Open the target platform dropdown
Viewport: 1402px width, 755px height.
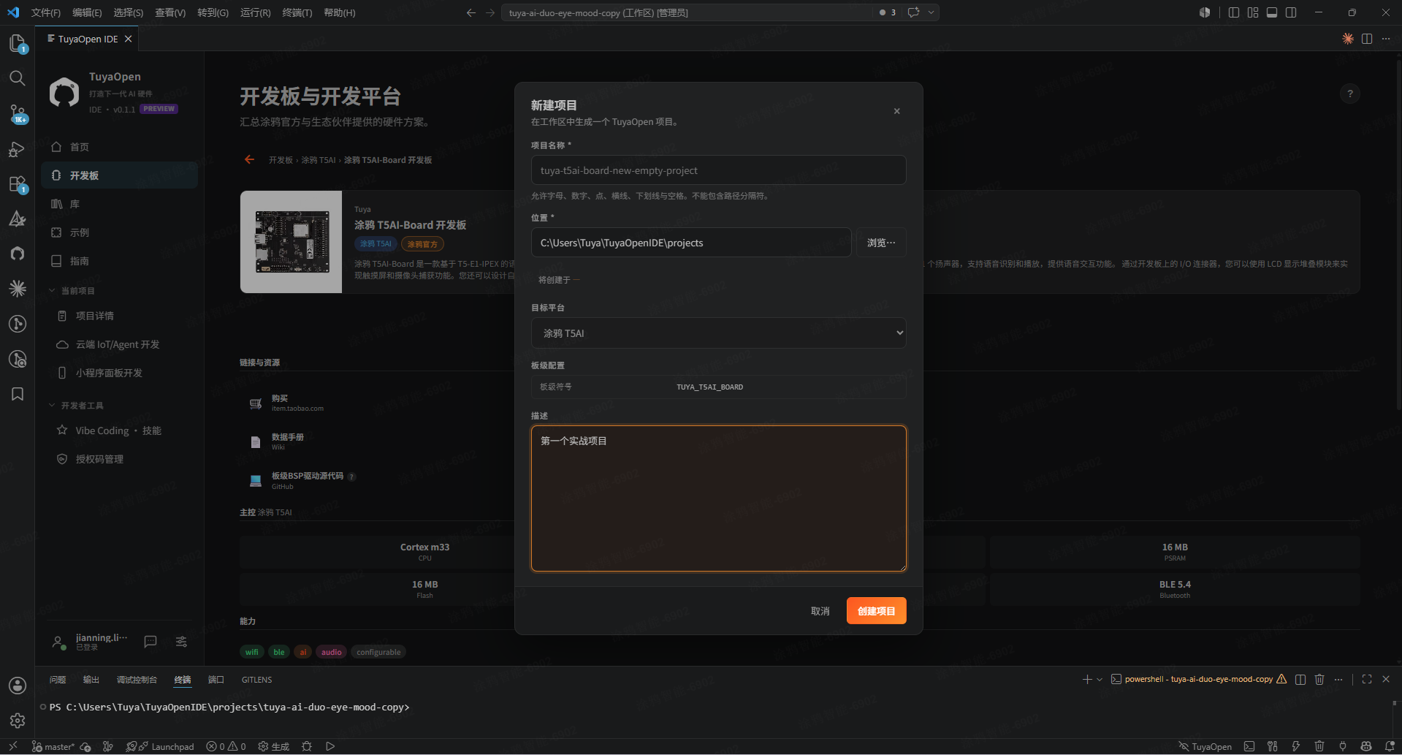(719, 333)
